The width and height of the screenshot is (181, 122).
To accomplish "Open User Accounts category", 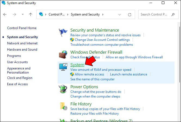I will [x=17, y=62].
